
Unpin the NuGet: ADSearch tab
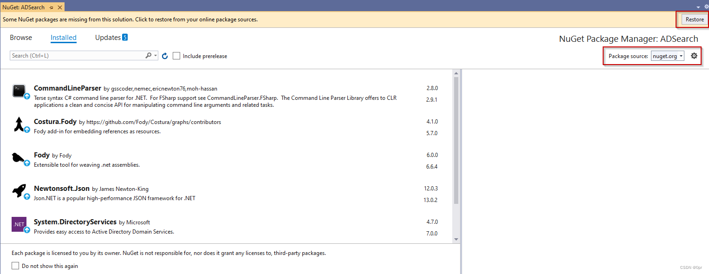[52, 7]
